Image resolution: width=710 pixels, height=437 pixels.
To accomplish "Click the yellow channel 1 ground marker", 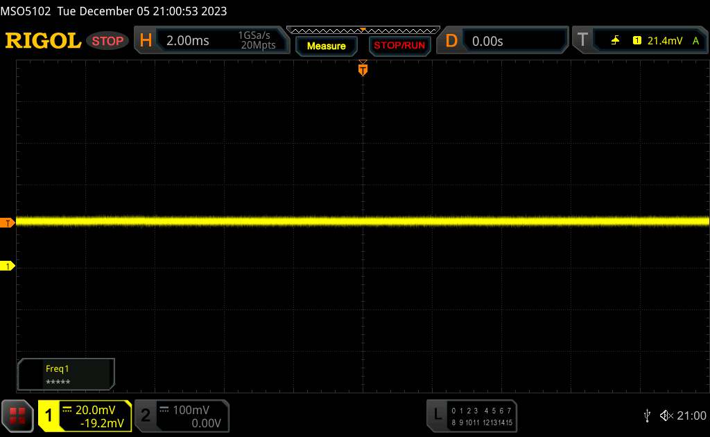I will (x=7, y=266).
